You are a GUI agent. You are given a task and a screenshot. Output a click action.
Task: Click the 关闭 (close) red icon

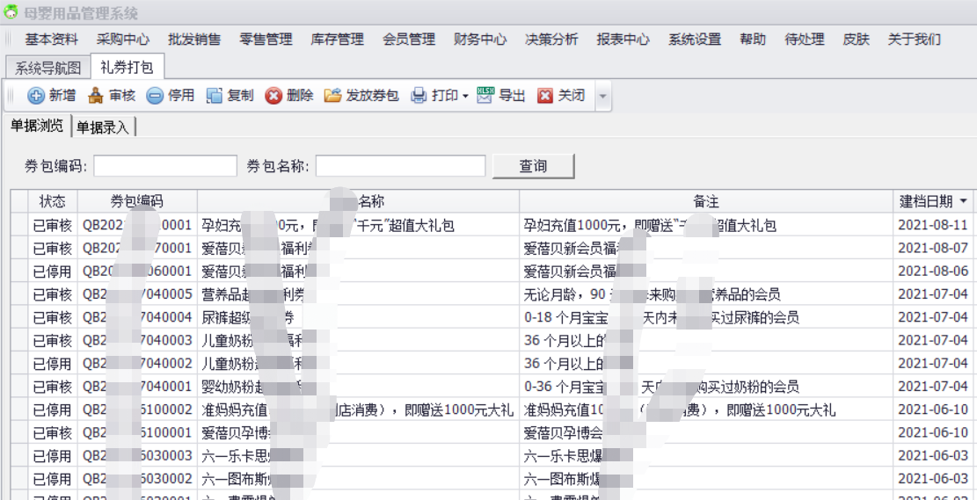coord(545,95)
